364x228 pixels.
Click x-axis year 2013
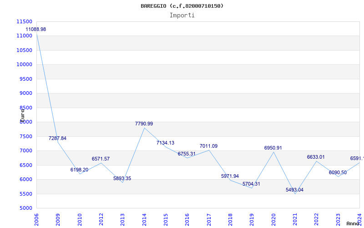[122, 220]
